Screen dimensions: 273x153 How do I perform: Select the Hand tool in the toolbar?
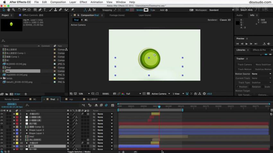coord(9,10)
